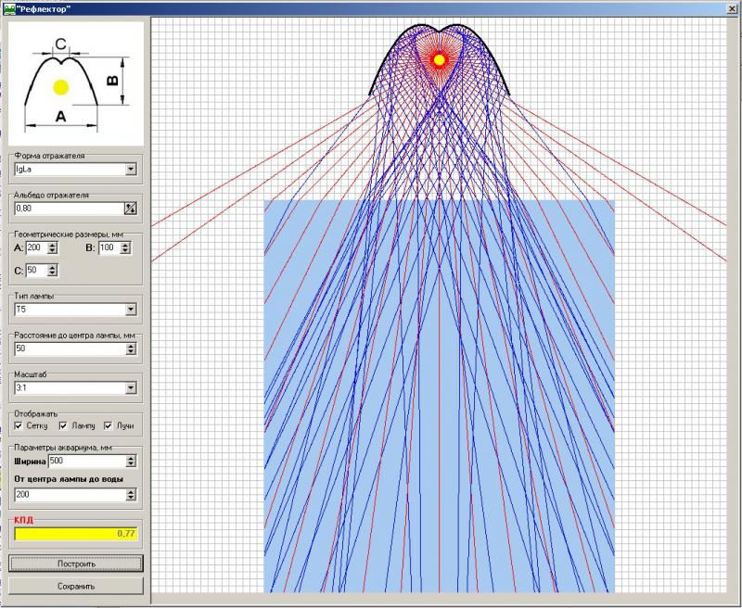Expand the Тип лампы combo box
The image size is (742, 608).
click(x=131, y=310)
